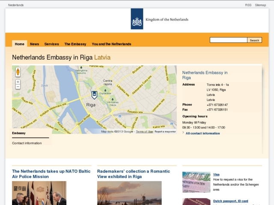Open All contact information link
Screen dimensions: 274x205
[x=203, y=133]
